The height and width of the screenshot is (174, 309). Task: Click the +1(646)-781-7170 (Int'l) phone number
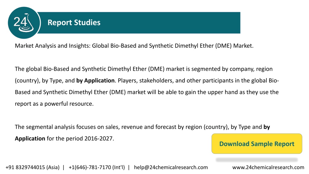(x=97, y=167)
